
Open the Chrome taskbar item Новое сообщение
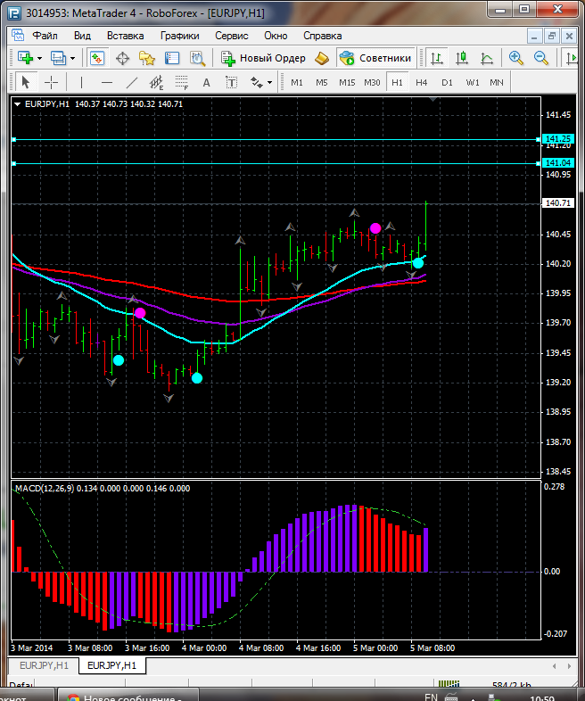(x=128, y=696)
